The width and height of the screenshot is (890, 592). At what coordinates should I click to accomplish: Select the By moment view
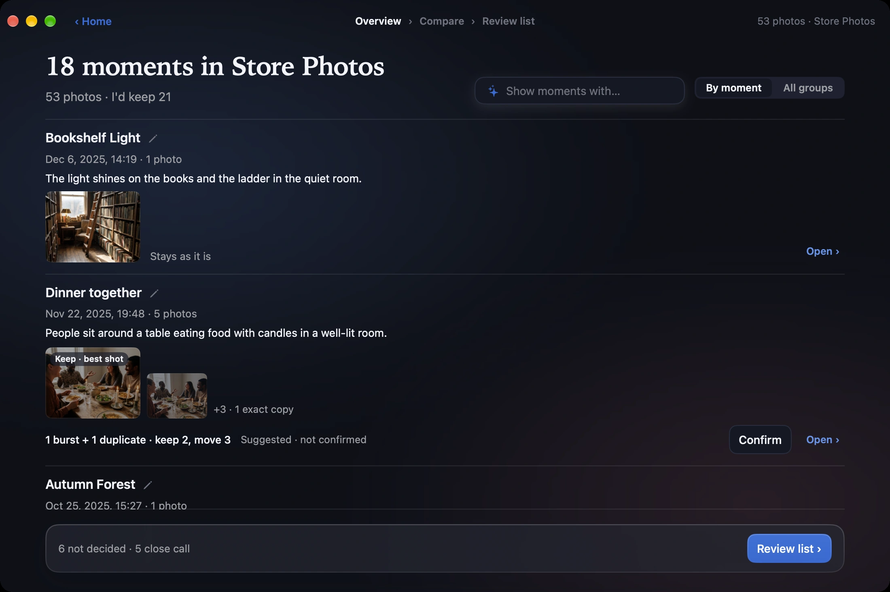733,88
